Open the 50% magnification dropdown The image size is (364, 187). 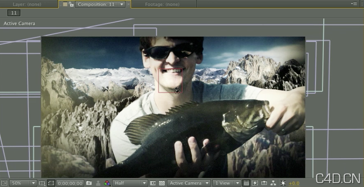point(23,183)
